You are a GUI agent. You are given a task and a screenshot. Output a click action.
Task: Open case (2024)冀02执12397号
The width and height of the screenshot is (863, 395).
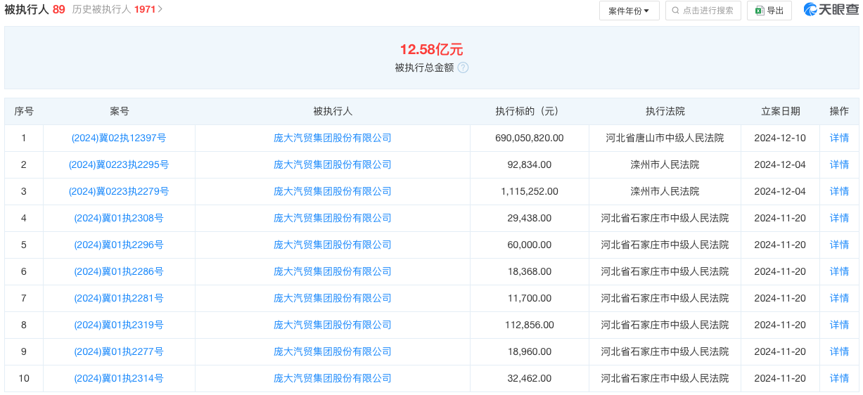(119, 138)
